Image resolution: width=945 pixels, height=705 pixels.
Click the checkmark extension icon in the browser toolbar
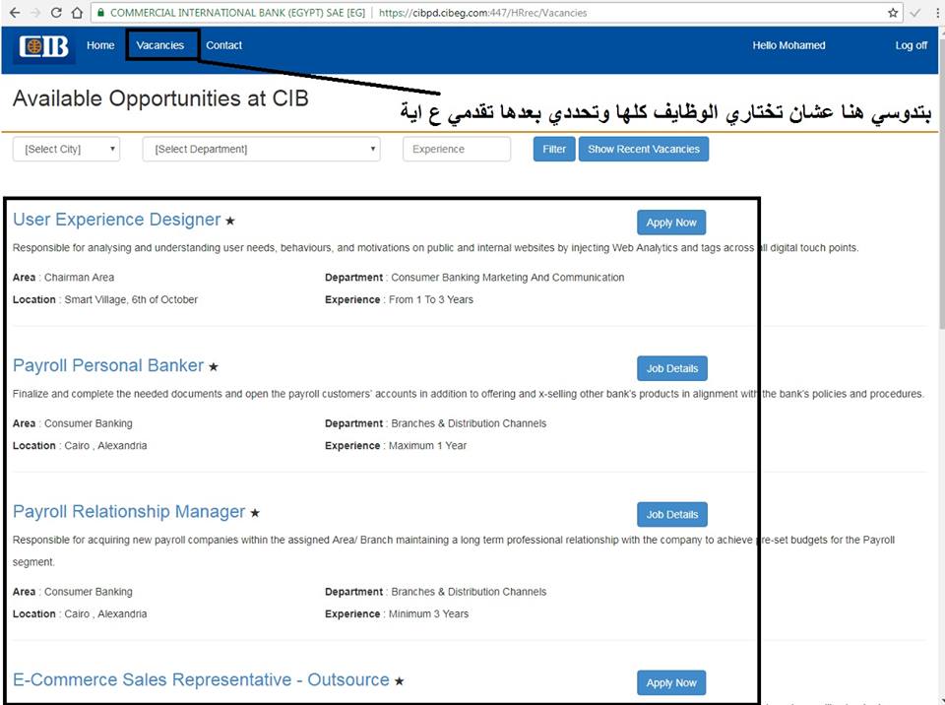(x=914, y=13)
